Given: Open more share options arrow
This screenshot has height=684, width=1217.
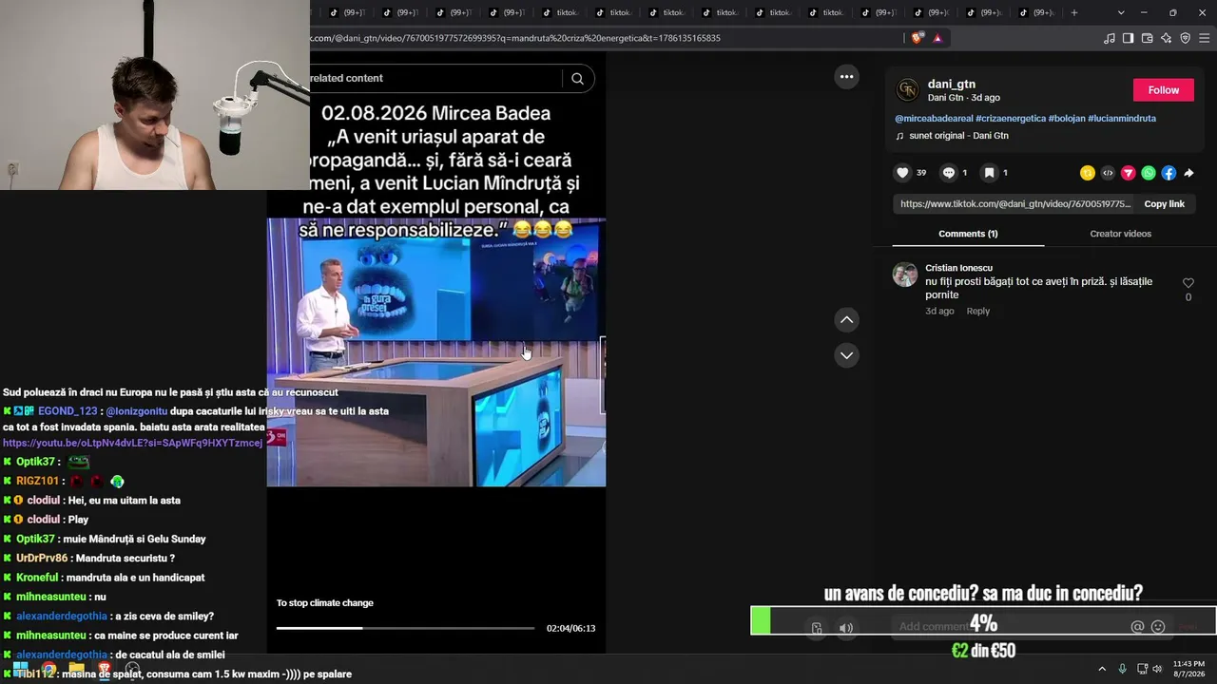Looking at the screenshot, I should 1188,173.
